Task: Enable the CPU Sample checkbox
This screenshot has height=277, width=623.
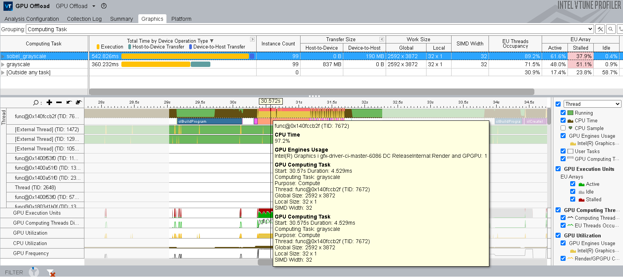Action: coord(563,128)
